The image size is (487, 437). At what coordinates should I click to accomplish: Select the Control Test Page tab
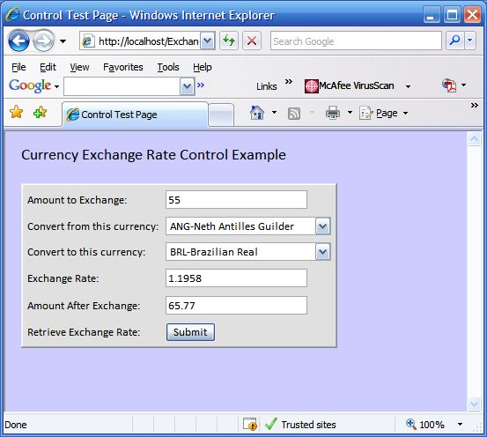point(135,115)
